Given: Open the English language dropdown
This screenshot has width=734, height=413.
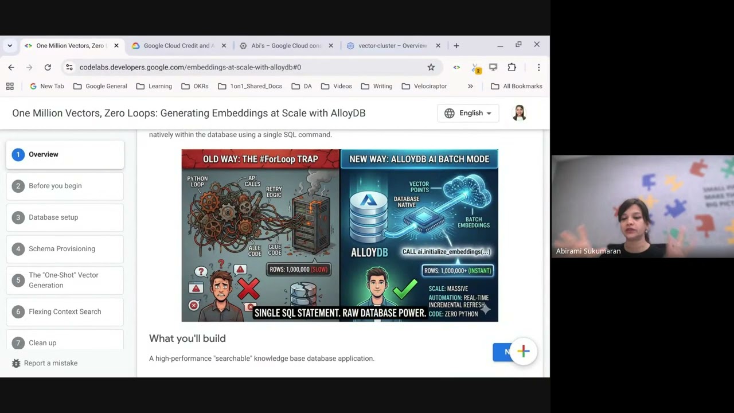Looking at the screenshot, I should 468,113.
